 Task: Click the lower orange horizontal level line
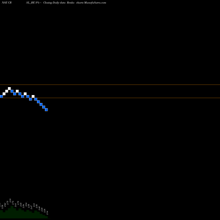click(110, 98)
